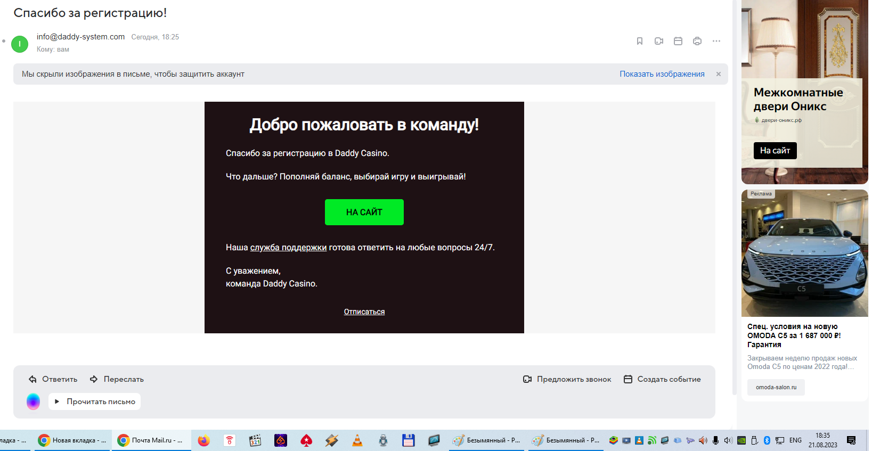Click the green sender avatar circle
Image resolution: width=872 pixels, height=451 pixels.
[x=20, y=44]
